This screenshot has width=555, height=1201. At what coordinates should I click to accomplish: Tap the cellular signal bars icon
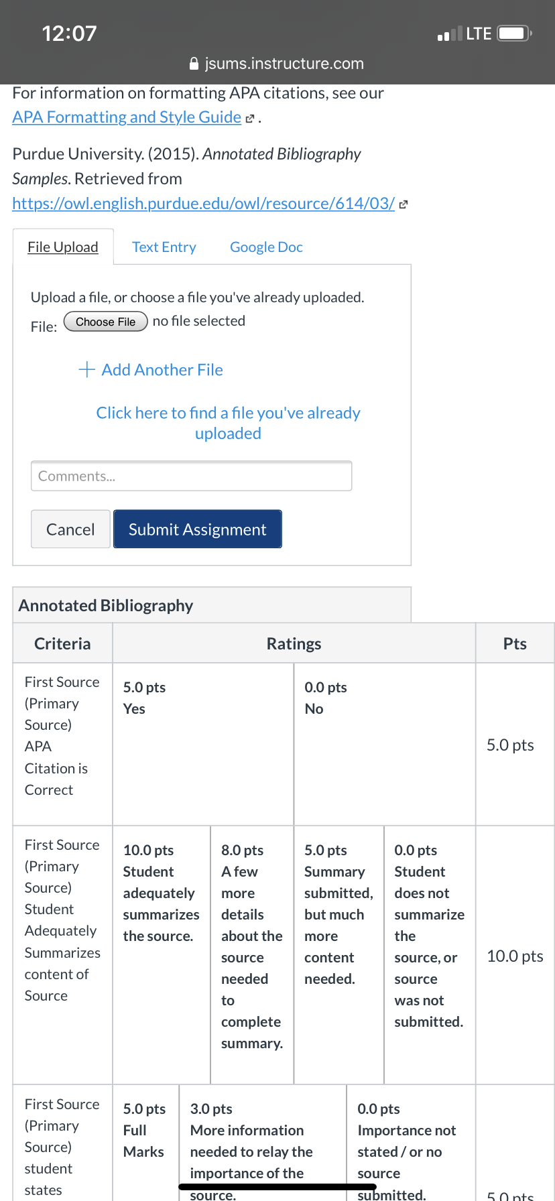(449, 34)
